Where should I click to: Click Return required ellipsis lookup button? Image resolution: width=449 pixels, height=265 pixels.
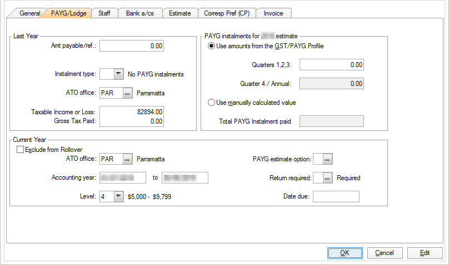tap(327, 178)
